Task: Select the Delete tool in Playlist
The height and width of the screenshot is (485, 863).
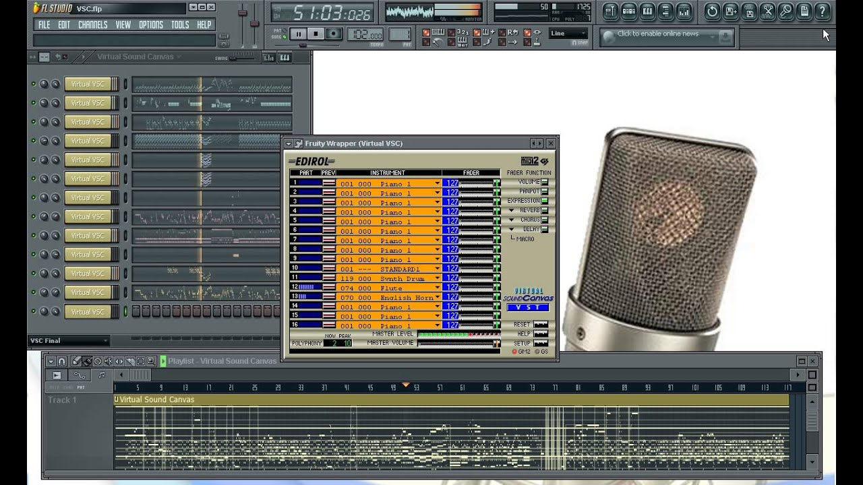Action: [x=97, y=361]
